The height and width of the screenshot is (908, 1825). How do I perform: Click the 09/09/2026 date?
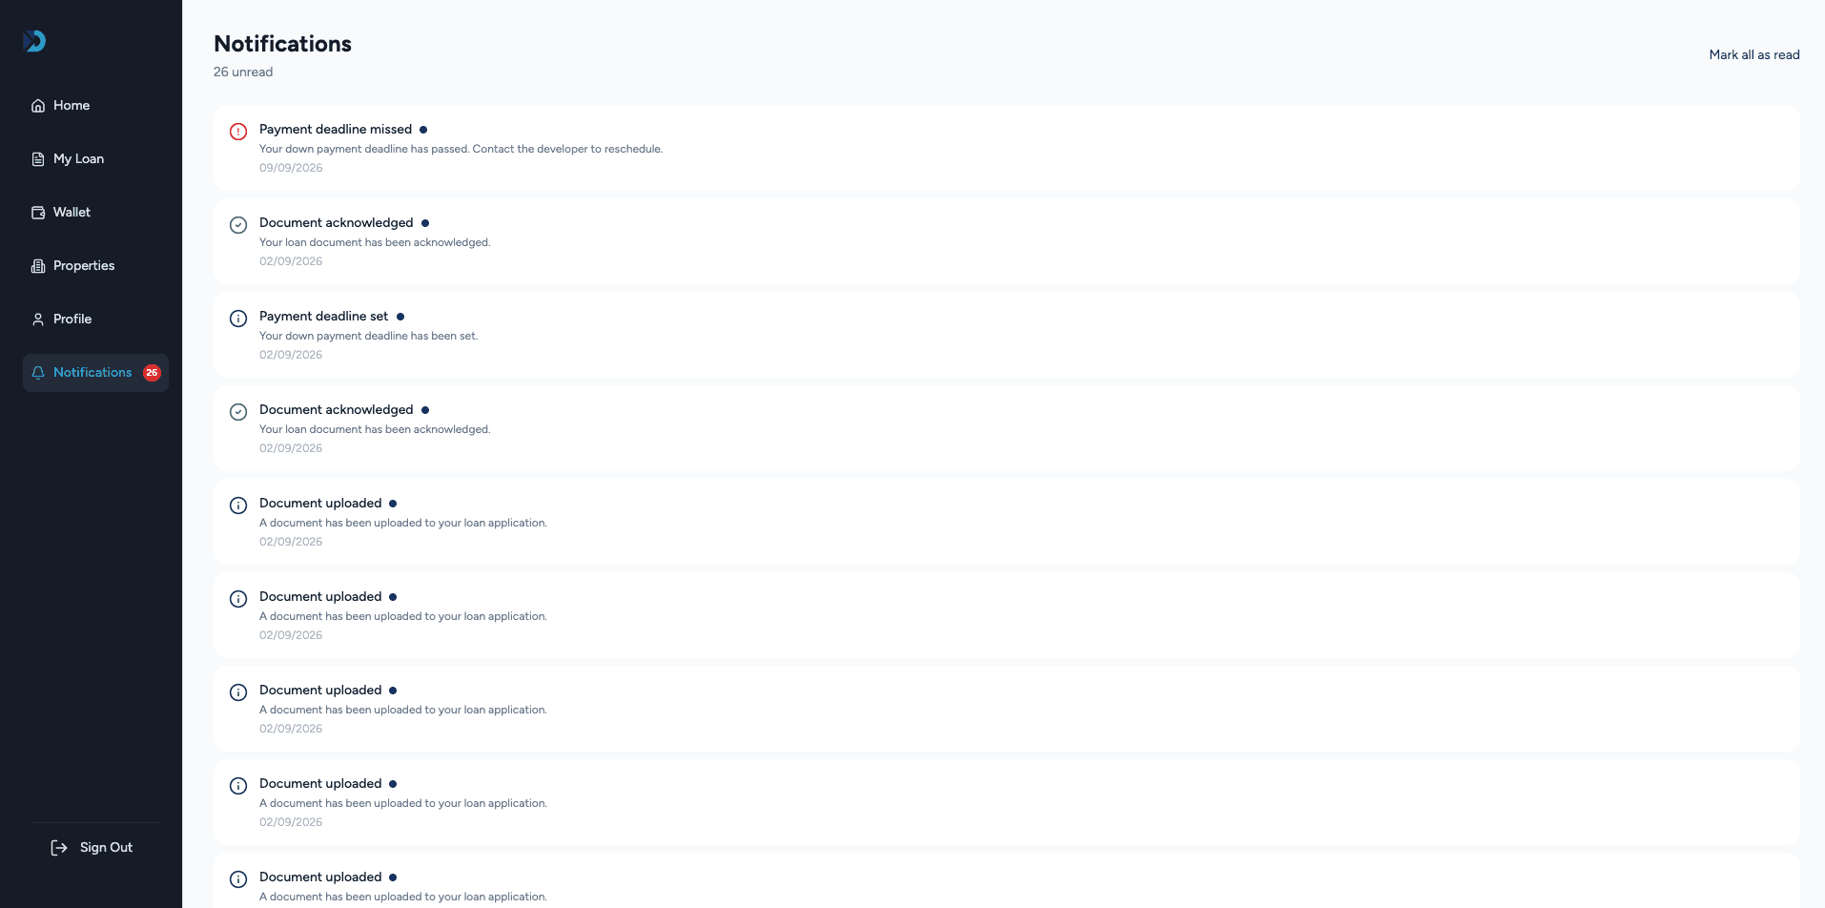pyautogui.click(x=291, y=168)
